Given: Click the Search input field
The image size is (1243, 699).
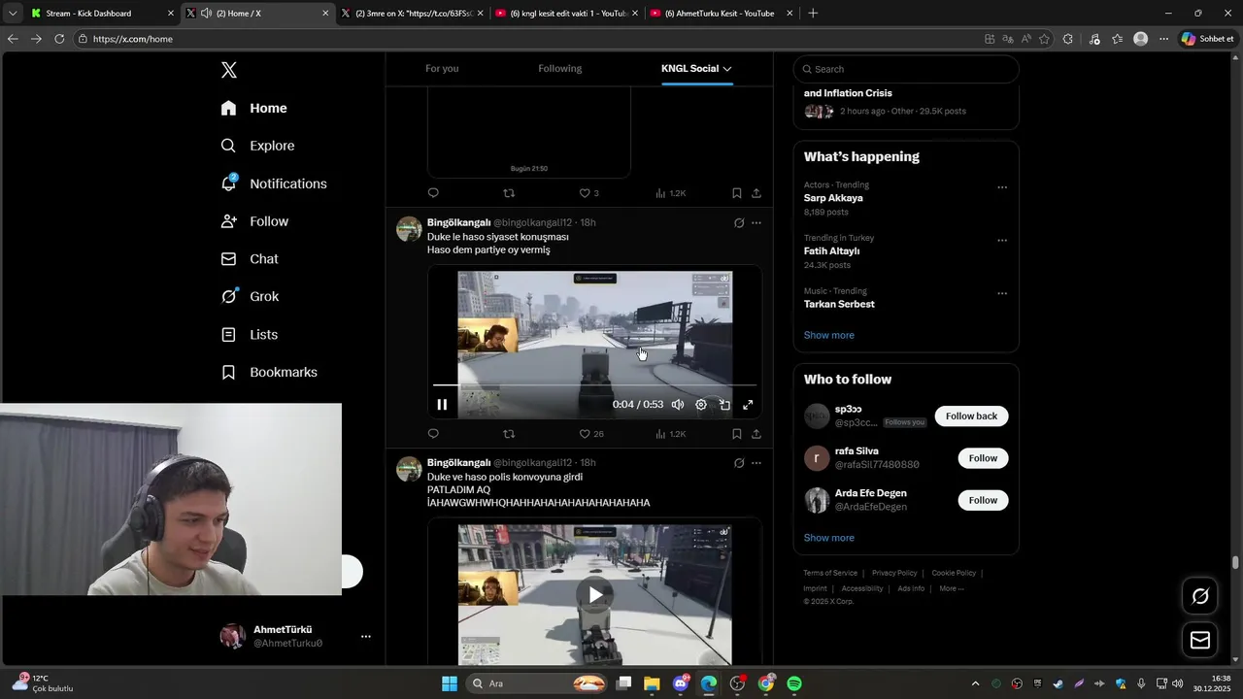Looking at the screenshot, I should point(906,69).
